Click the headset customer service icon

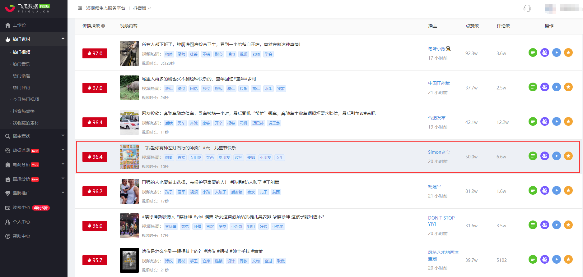tap(527, 8)
